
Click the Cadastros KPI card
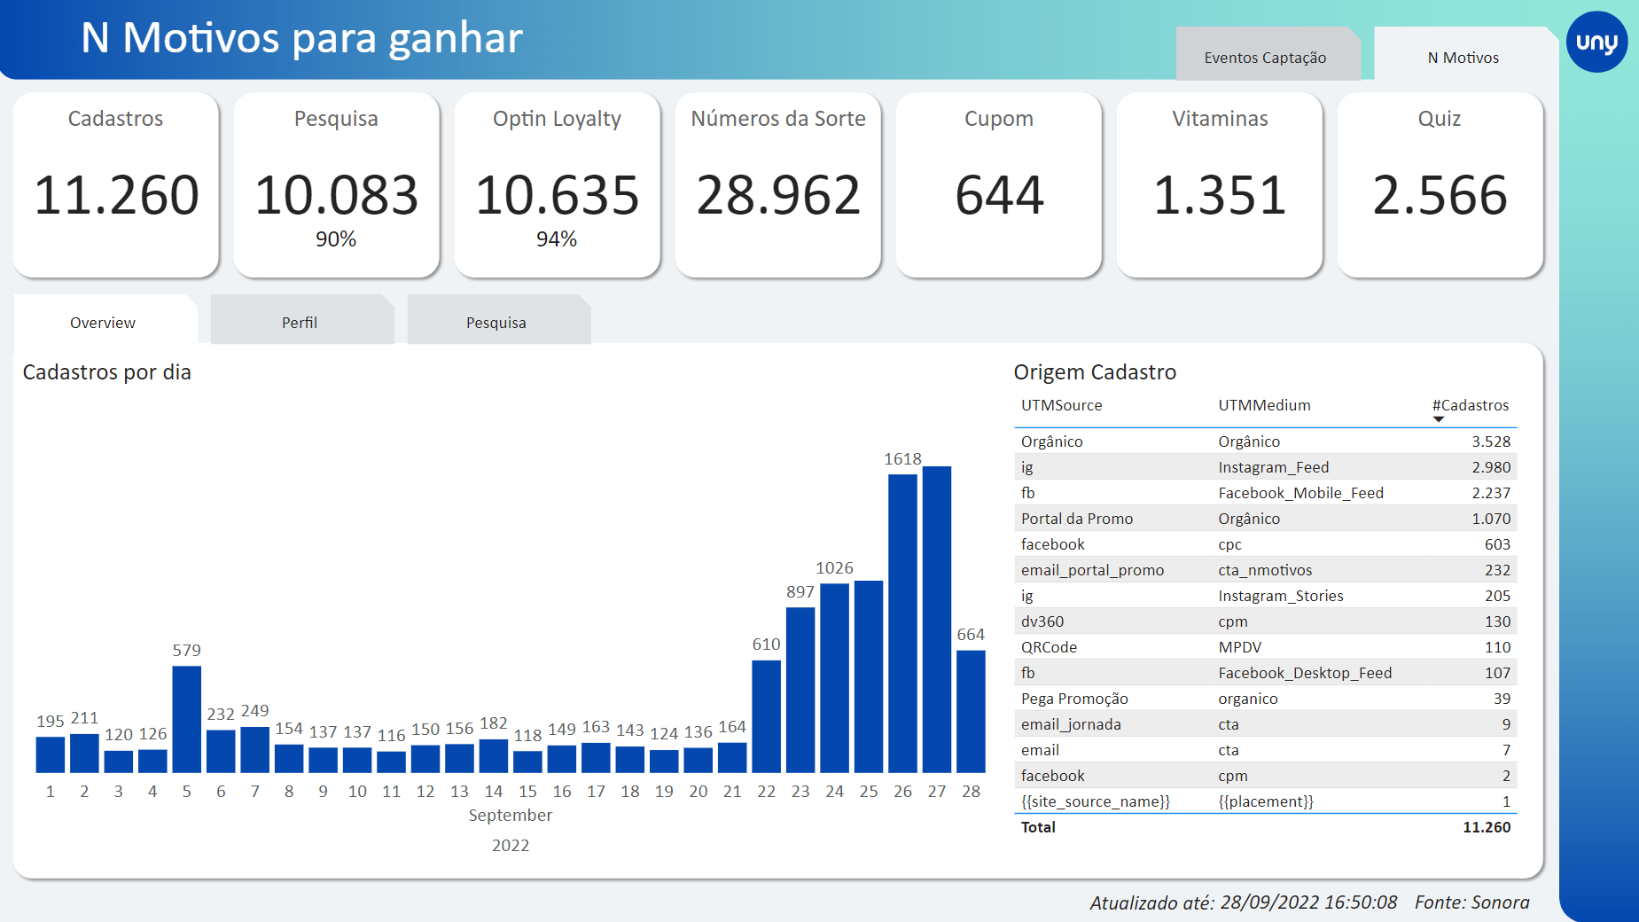point(116,185)
